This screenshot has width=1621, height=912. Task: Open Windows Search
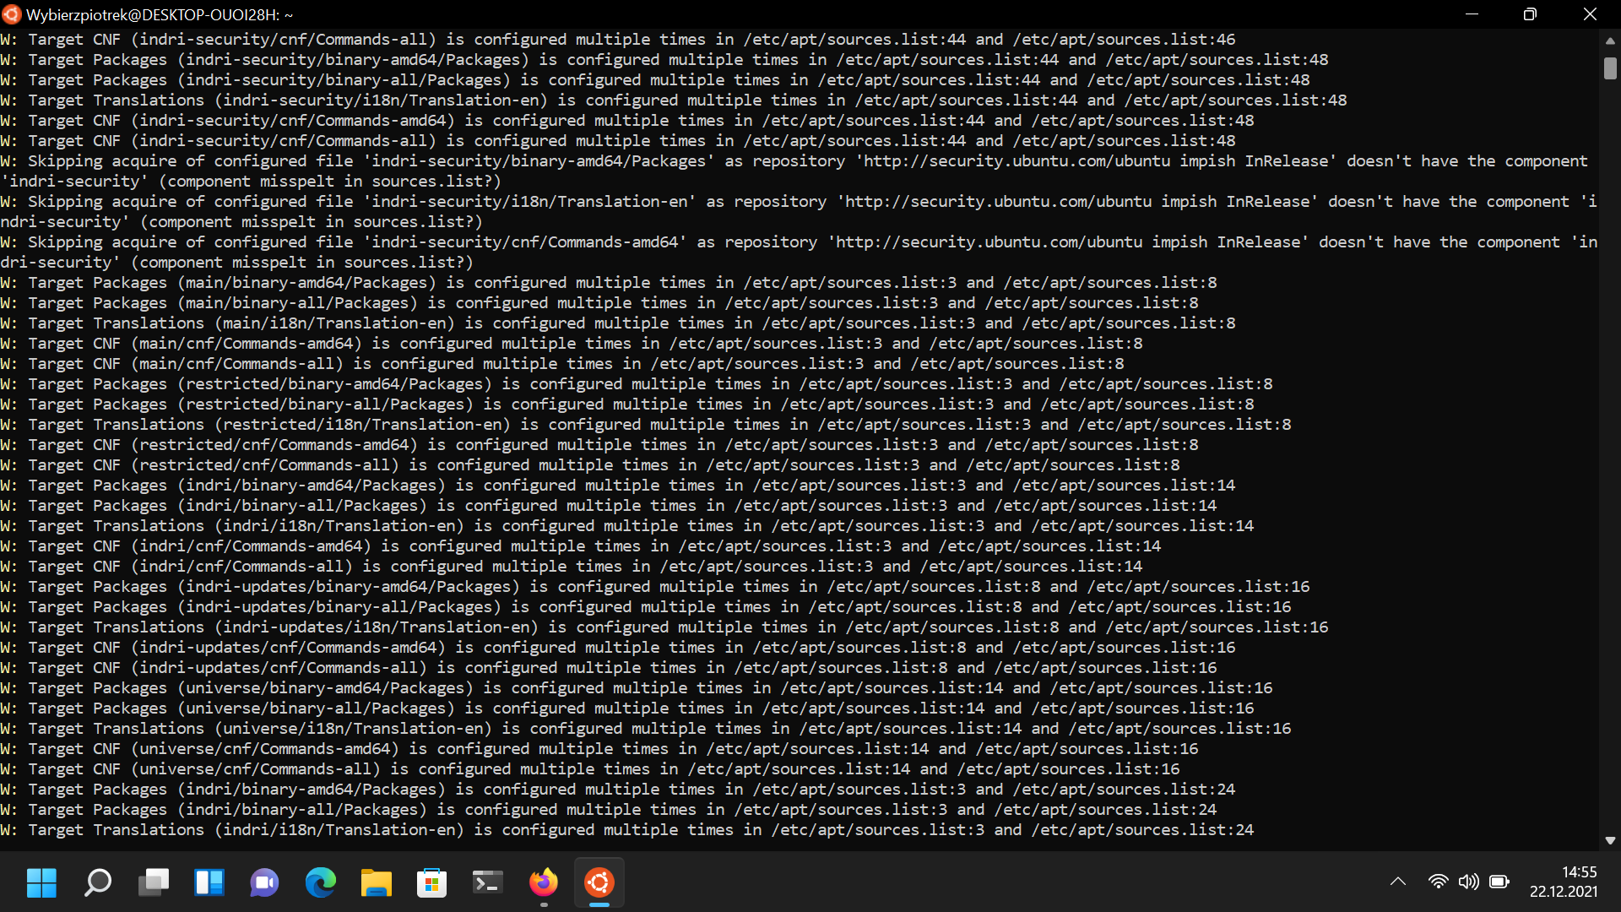(x=97, y=882)
